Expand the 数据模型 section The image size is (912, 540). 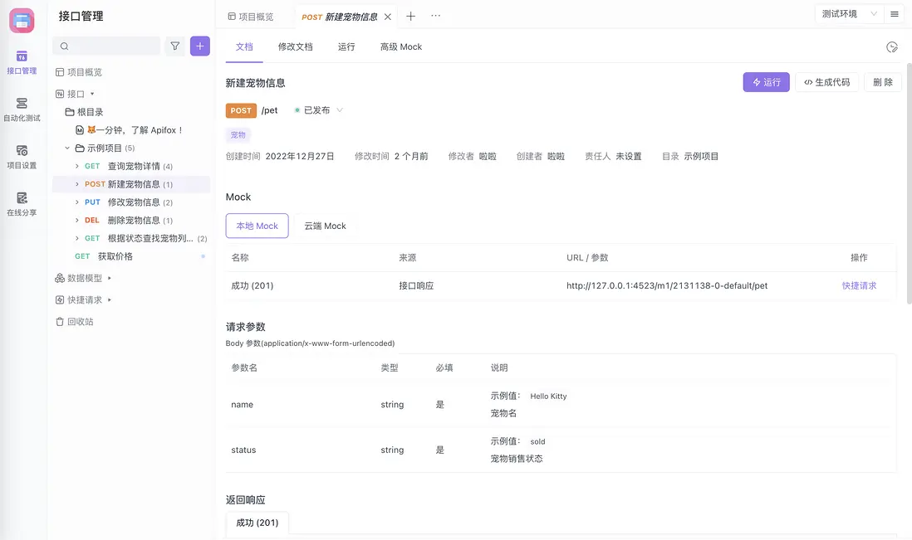[x=110, y=278]
